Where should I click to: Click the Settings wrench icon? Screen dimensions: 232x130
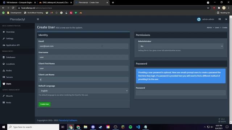(4, 39)
